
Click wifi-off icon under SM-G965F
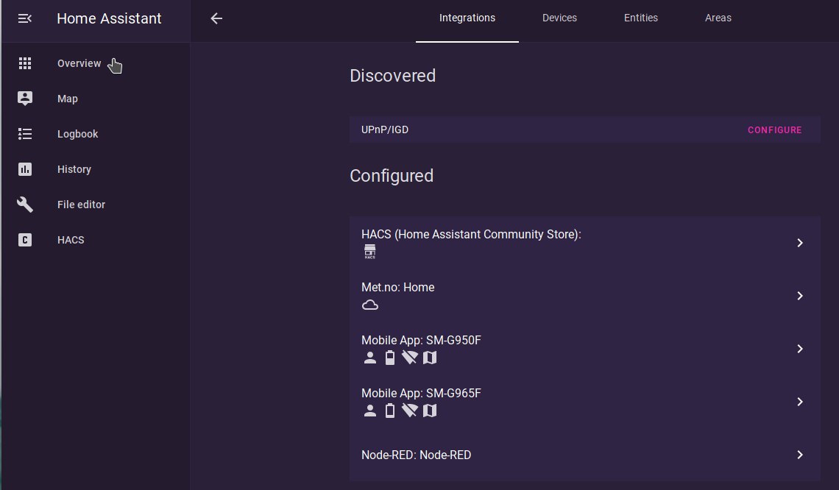410,411
